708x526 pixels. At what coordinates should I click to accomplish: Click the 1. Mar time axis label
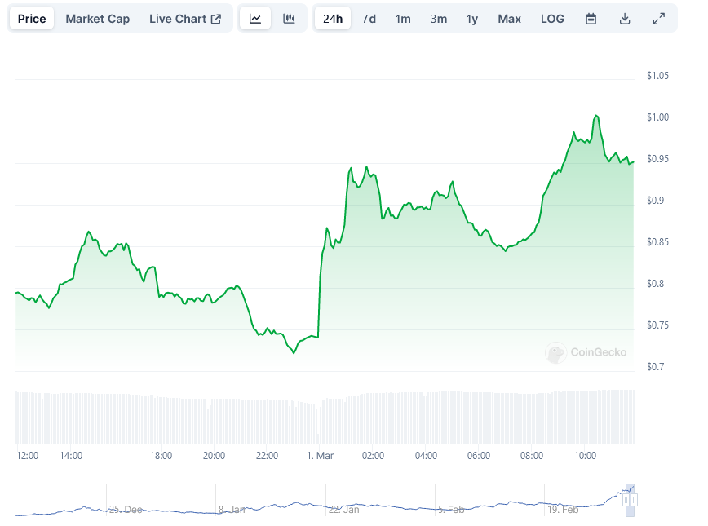(320, 456)
